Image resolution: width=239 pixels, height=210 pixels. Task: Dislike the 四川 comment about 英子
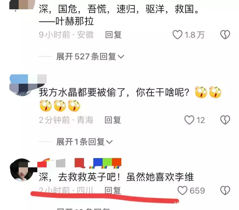[x=225, y=190]
